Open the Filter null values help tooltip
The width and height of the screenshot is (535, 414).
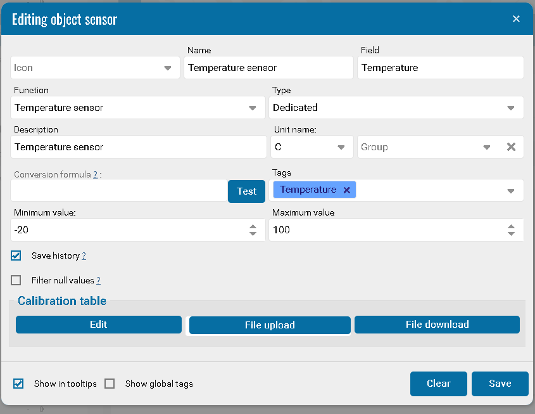click(98, 280)
